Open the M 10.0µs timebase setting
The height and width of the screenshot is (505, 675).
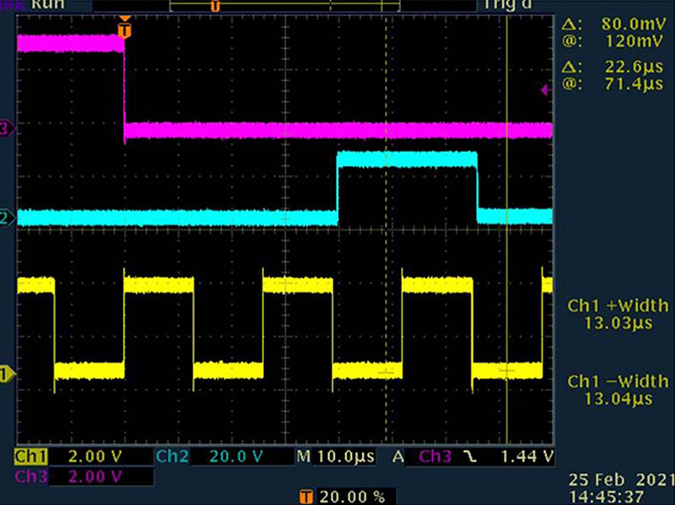[x=337, y=457]
